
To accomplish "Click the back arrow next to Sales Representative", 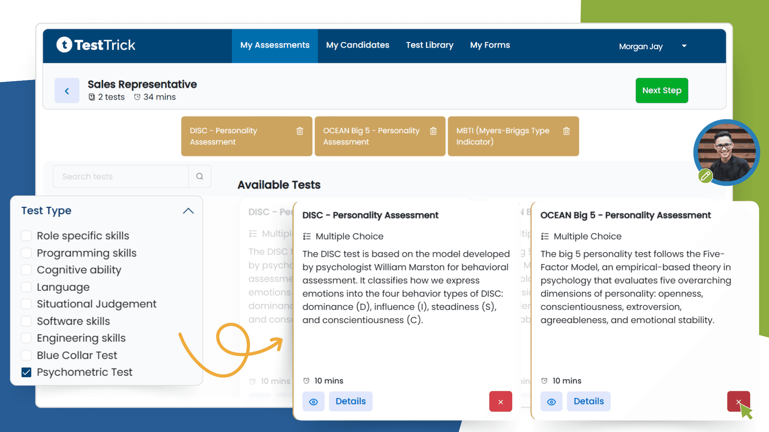I will click(x=67, y=90).
